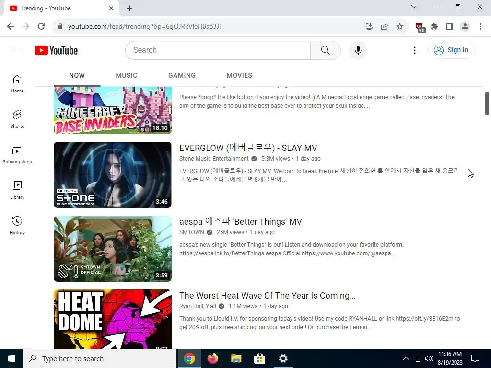Open YouTube settings three-dot menu

pyautogui.click(x=415, y=50)
